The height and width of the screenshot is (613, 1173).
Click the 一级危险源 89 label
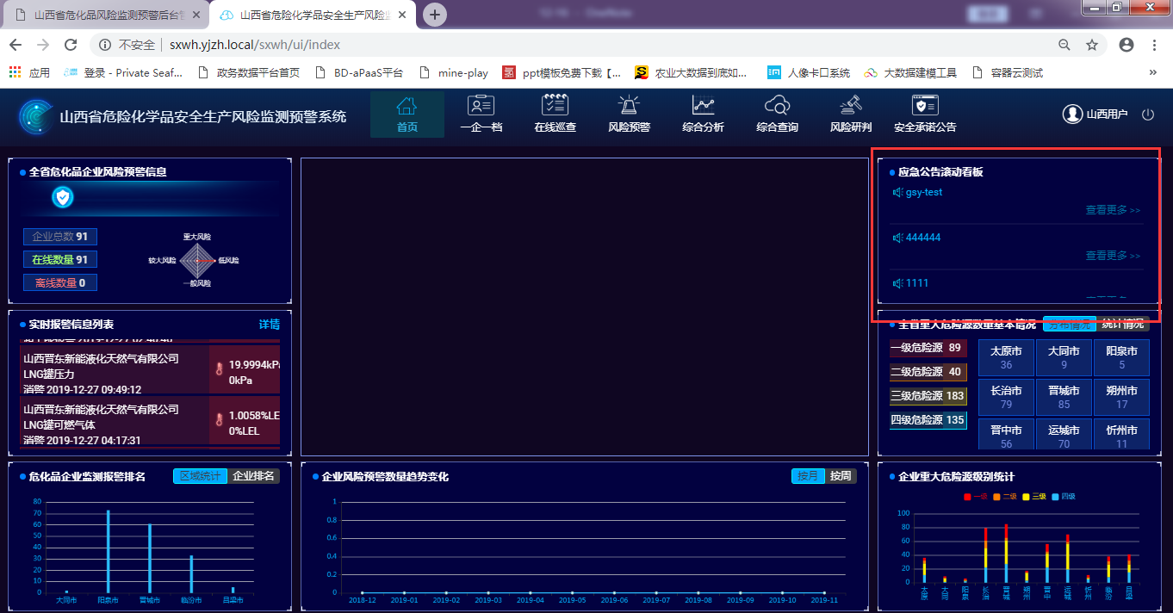point(928,348)
